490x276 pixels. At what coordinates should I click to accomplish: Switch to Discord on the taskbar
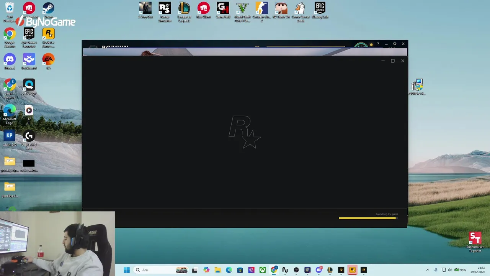(x=318, y=270)
